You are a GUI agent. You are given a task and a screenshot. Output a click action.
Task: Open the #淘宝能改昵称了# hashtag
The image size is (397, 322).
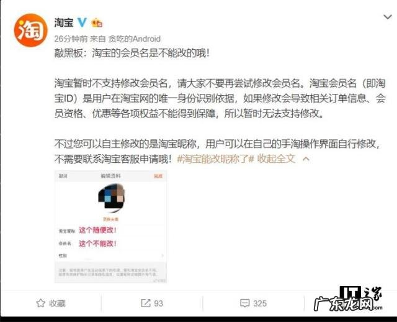point(215,159)
